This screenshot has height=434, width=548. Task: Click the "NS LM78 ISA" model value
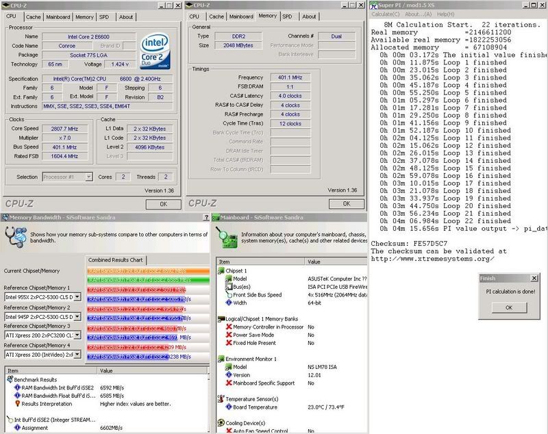coord(322,367)
